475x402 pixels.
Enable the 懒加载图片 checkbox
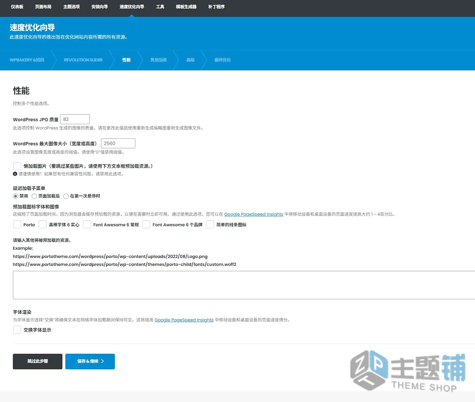[17, 166]
